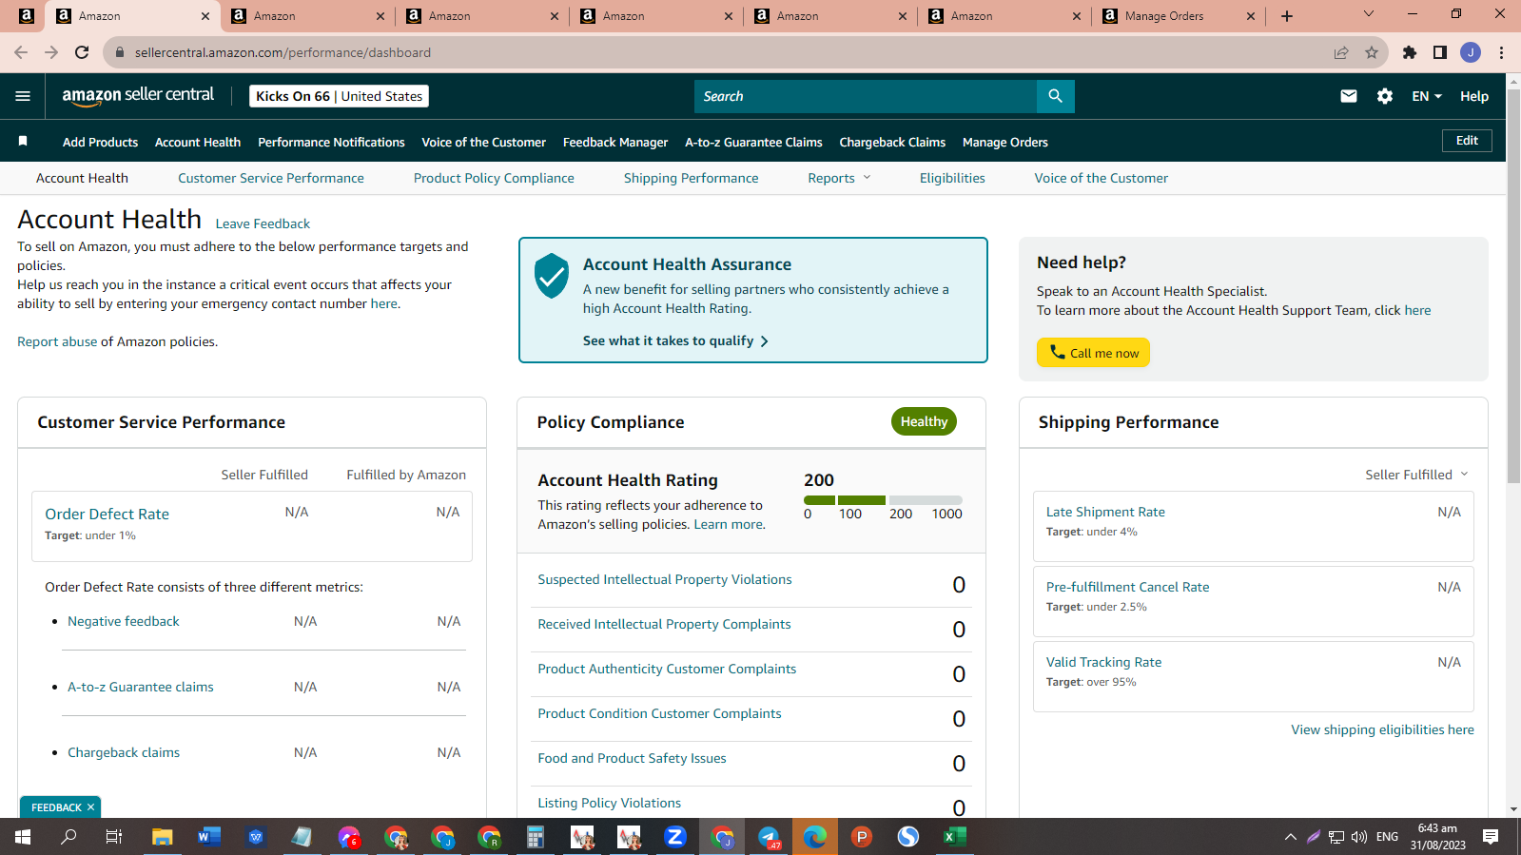Open the A-to-z Guarantee claims metric link
Image resolution: width=1521 pixels, height=855 pixels.
pyautogui.click(x=141, y=687)
